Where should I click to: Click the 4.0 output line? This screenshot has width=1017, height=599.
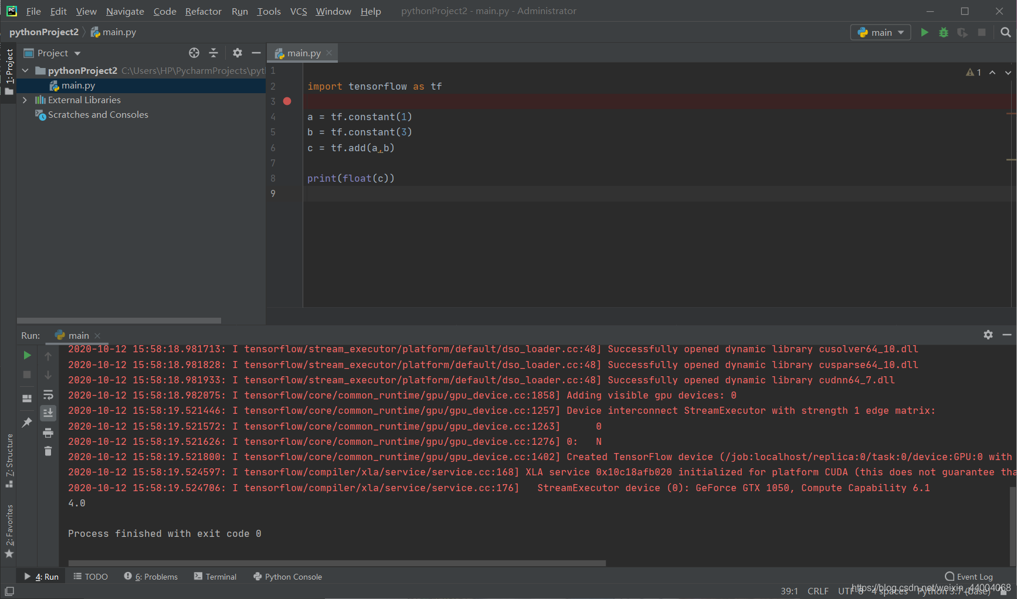pos(77,503)
